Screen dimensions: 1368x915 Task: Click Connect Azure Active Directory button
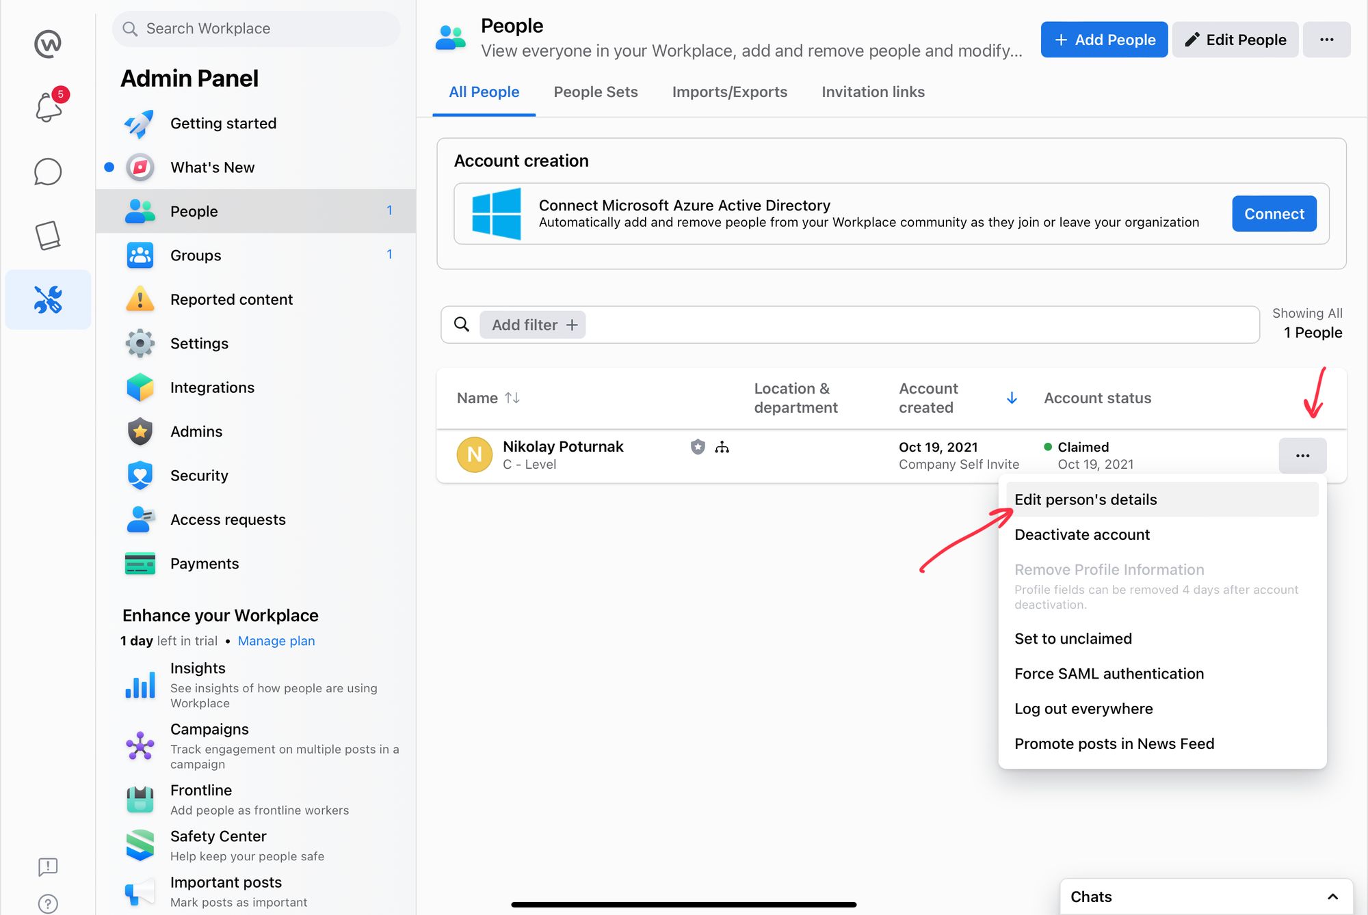1274,214
